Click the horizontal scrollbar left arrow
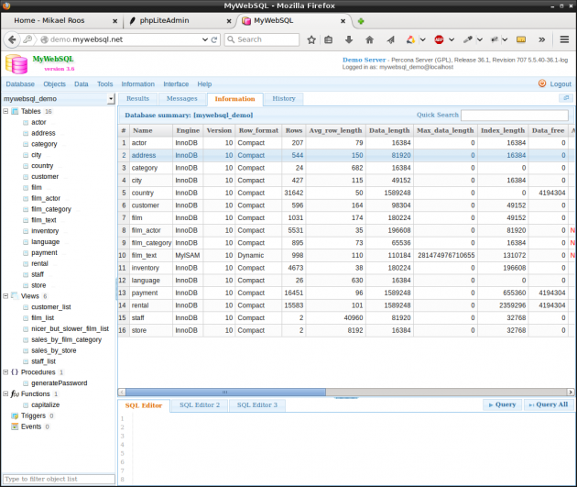The image size is (577, 487). coord(122,392)
